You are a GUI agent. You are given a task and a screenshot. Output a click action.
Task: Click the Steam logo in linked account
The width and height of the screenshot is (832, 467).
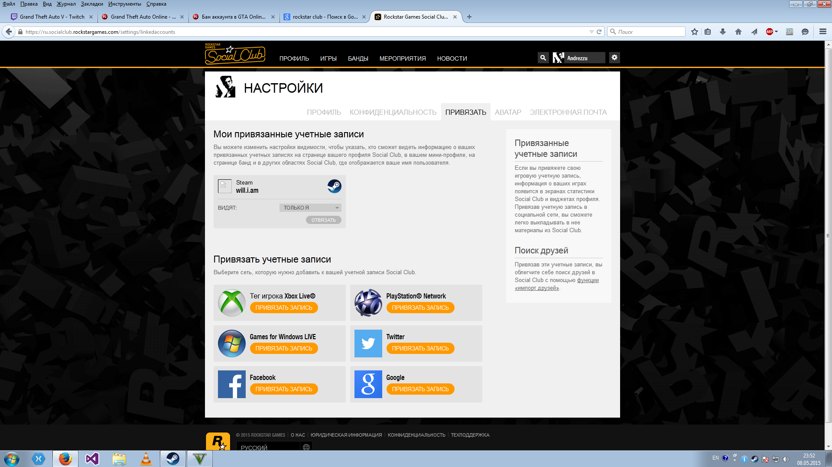click(334, 186)
